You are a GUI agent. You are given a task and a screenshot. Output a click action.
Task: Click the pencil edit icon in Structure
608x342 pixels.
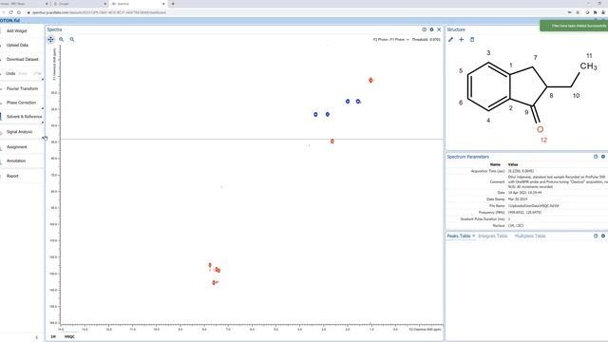tap(450, 39)
